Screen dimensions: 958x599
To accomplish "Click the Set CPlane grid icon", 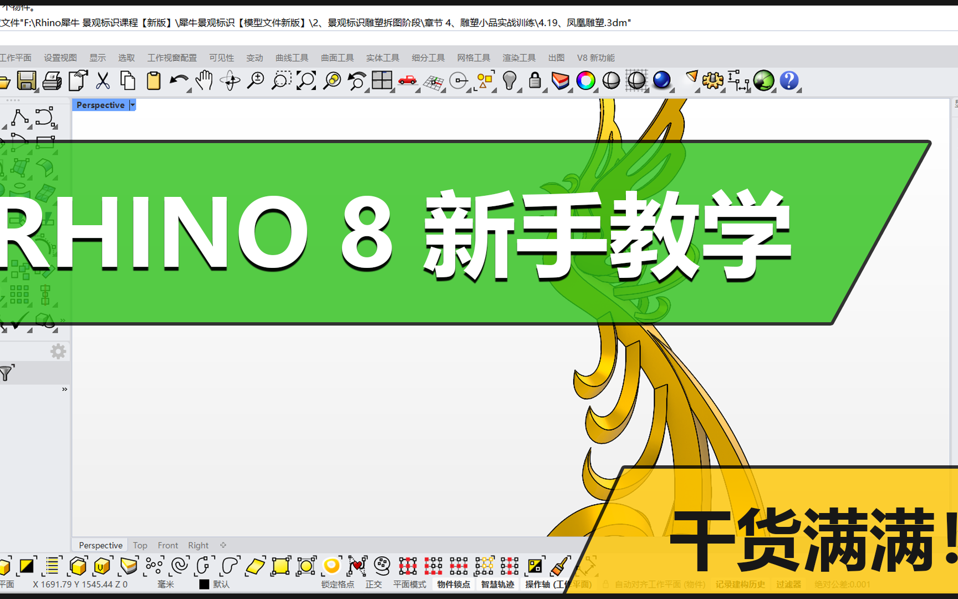I will click(434, 82).
